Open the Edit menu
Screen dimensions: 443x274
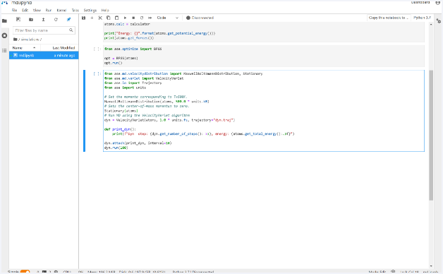[25, 10]
